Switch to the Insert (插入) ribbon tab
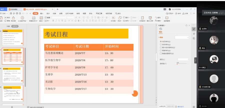 [x=42, y=13]
